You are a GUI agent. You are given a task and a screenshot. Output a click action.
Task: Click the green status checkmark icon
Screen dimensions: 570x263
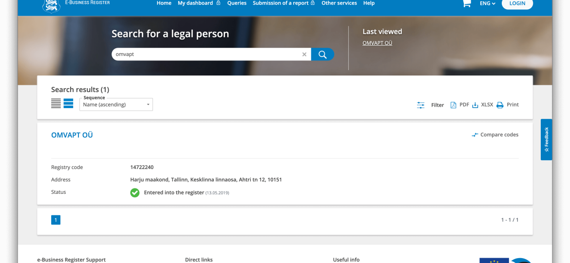(135, 192)
